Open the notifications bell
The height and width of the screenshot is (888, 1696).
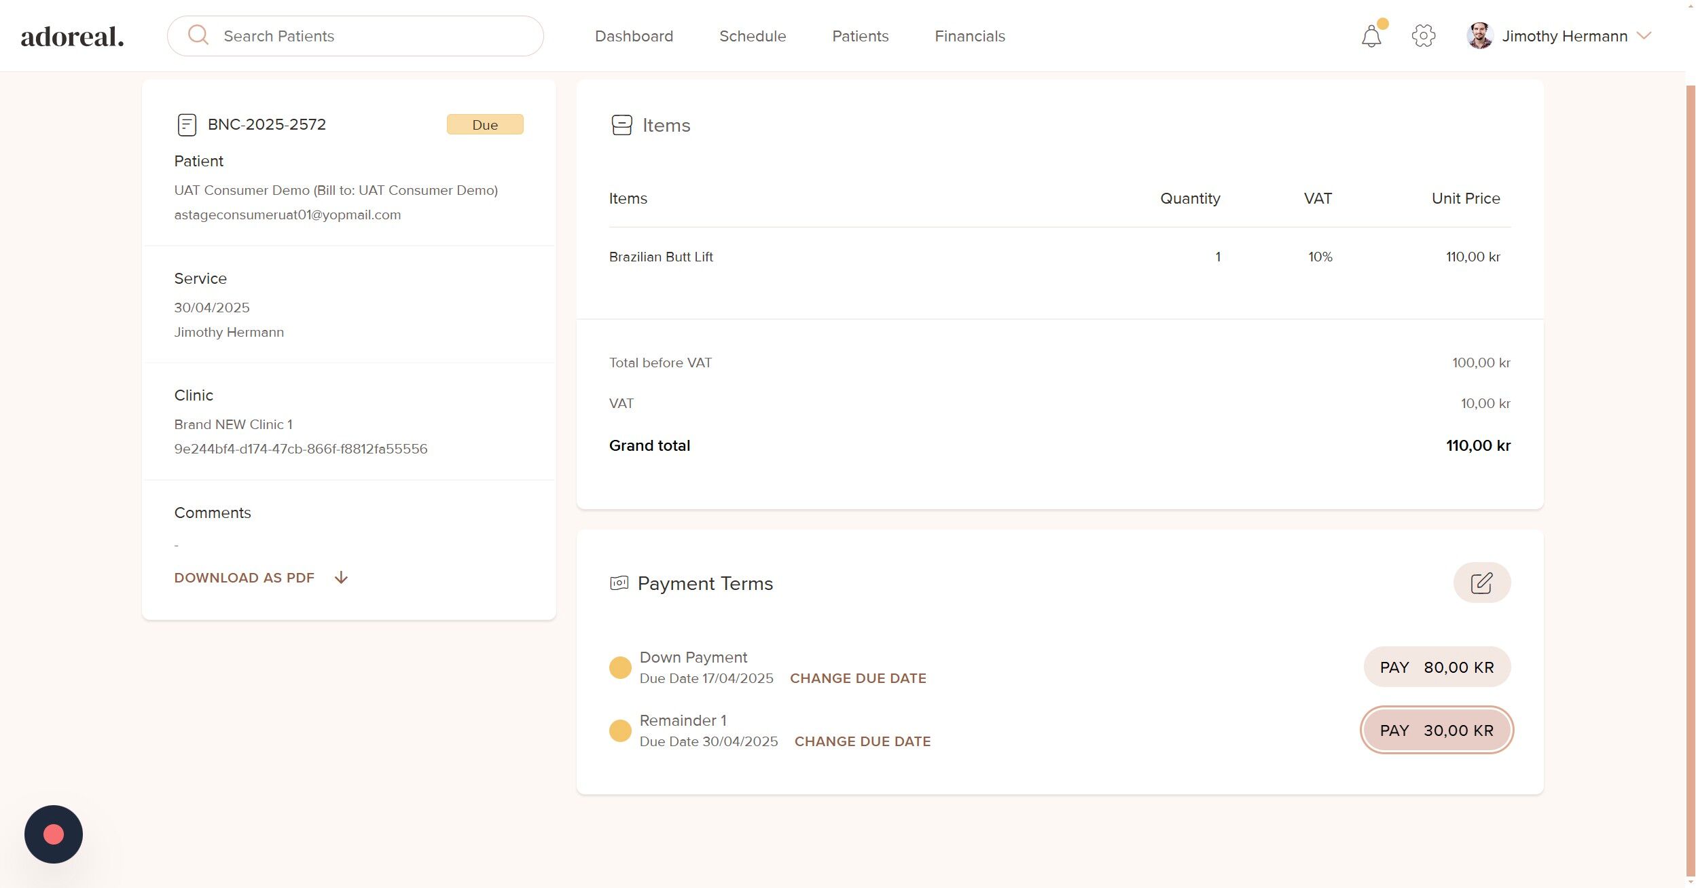click(1371, 36)
